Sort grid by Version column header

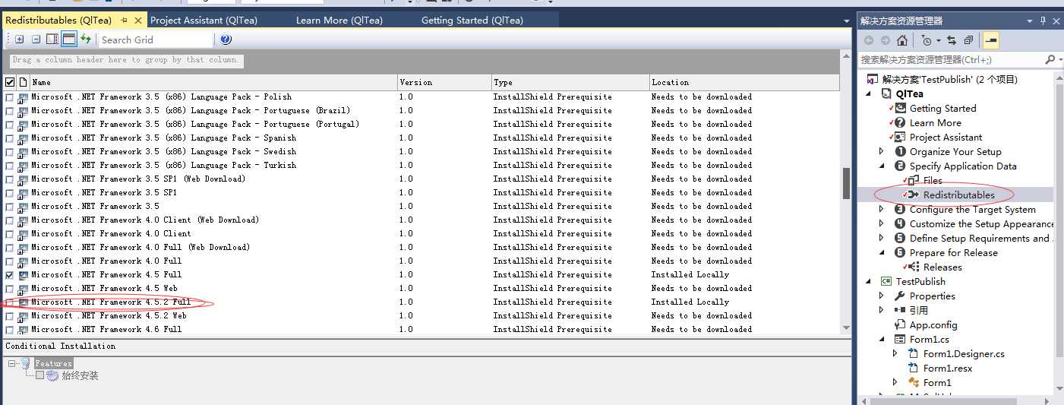[x=444, y=82]
